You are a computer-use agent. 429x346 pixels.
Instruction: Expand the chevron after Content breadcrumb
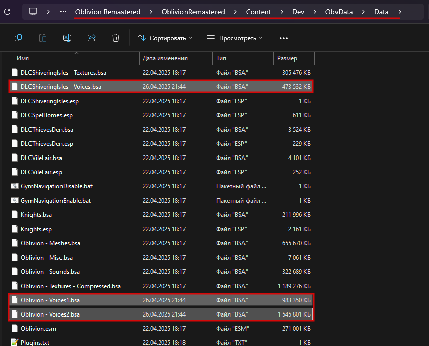tap(282, 12)
